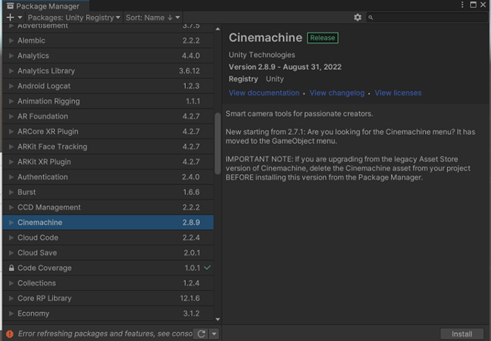491x341 pixels.
Task: Select the Animation Rigging package
Action: 108,101
